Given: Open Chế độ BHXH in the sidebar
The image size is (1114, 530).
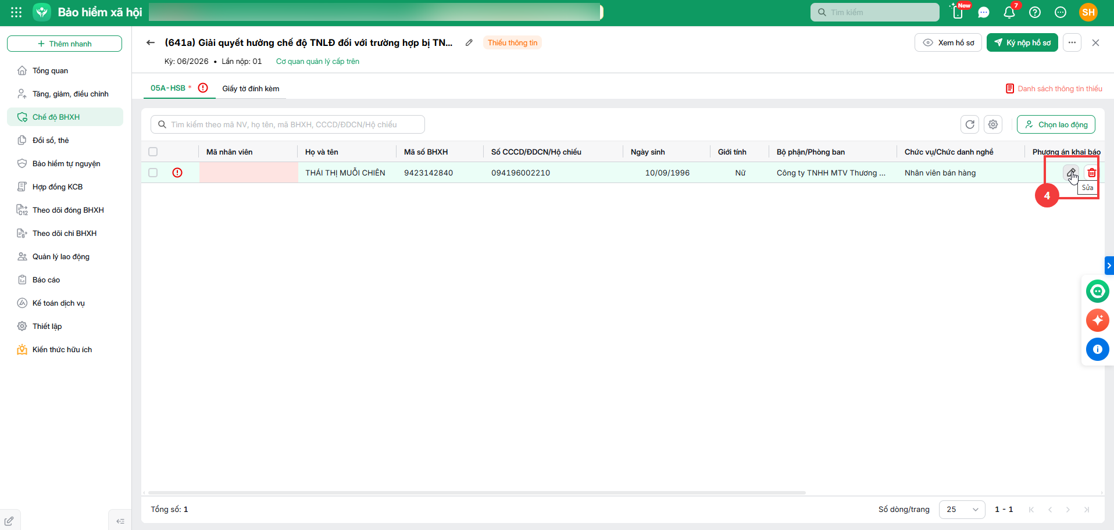Looking at the screenshot, I should (65, 117).
